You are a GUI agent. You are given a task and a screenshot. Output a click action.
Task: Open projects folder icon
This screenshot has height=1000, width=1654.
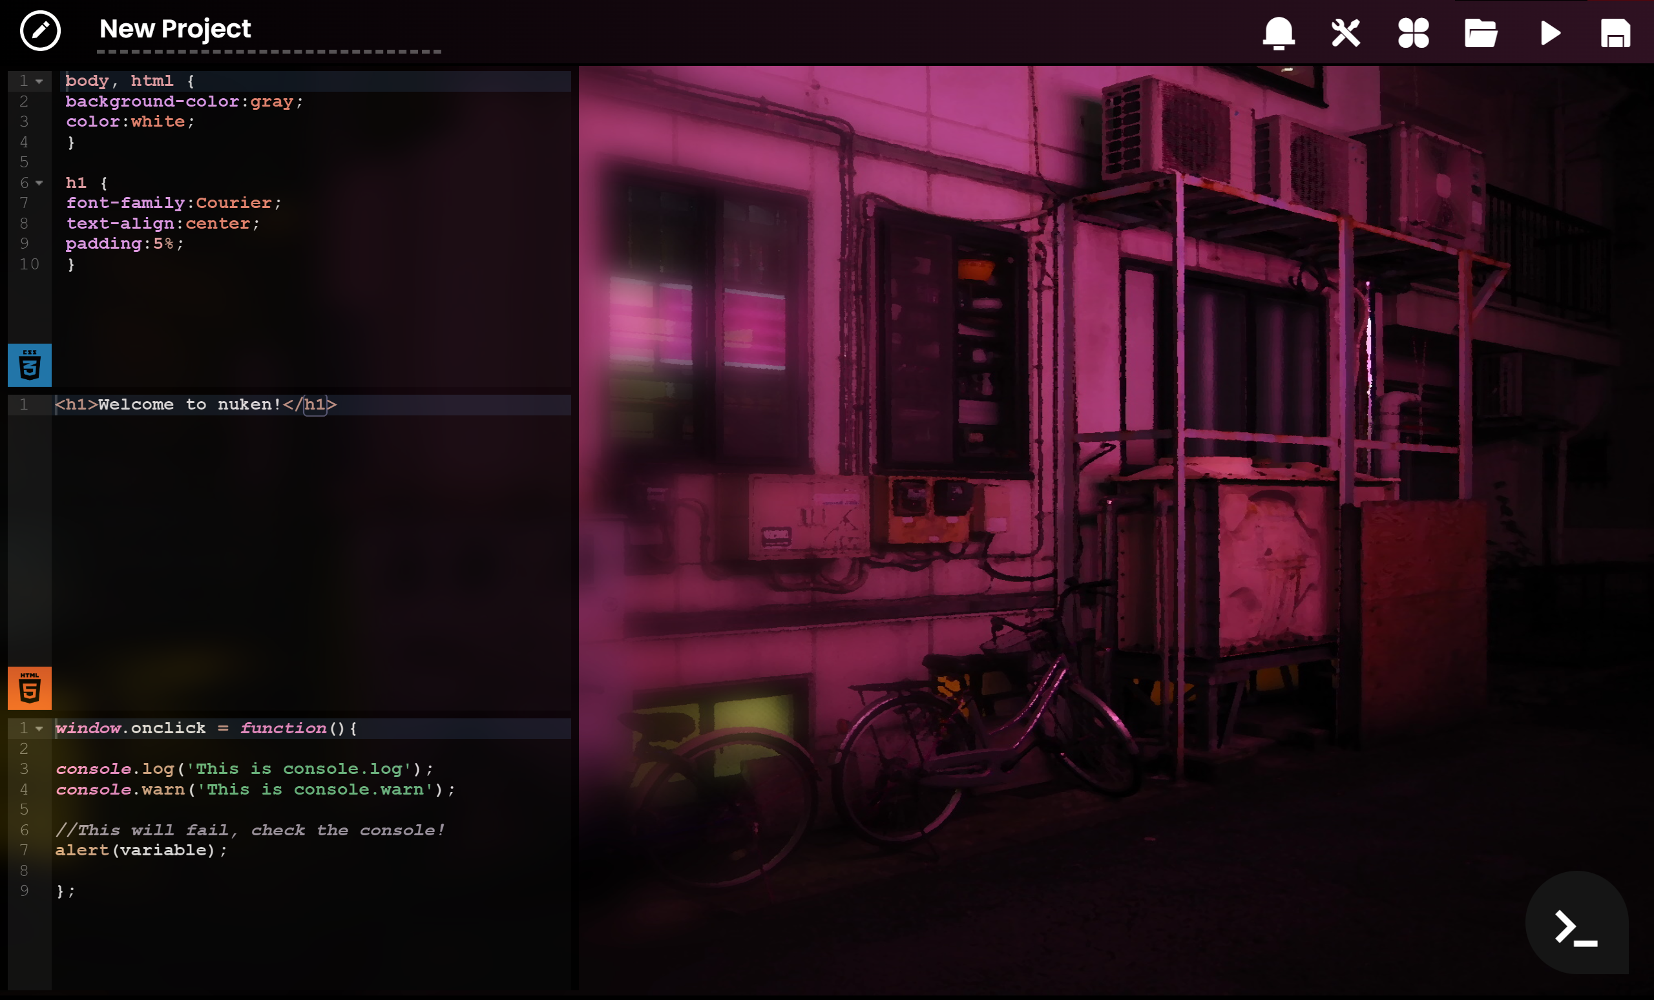[x=1480, y=33]
